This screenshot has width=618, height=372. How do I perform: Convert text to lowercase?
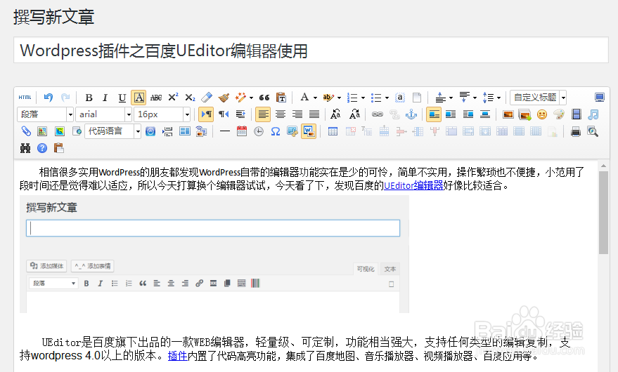(354, 114)
